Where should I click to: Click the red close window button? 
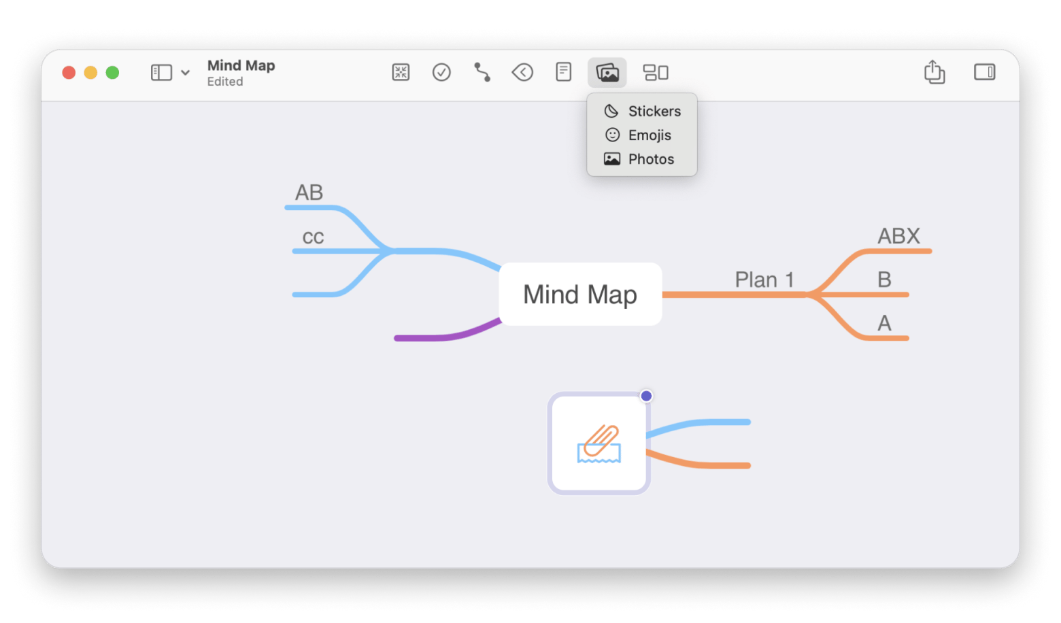(69, 73)
